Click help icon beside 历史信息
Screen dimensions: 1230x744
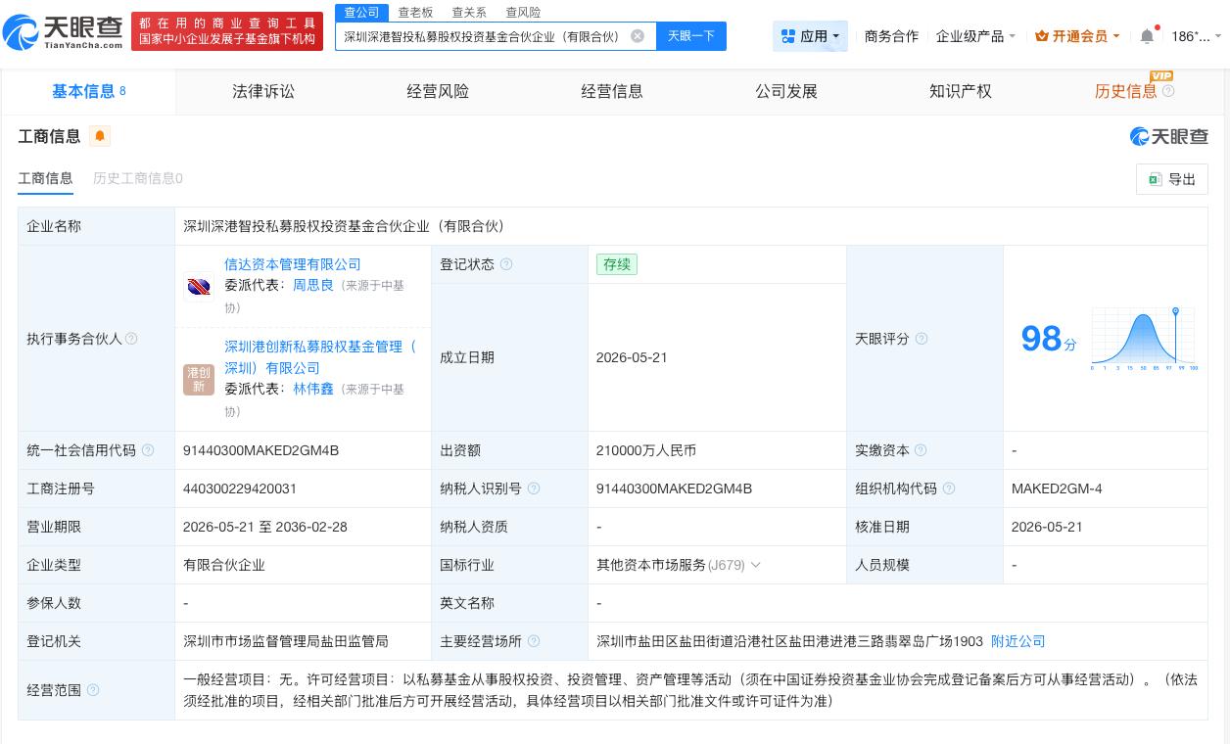(x=1168, y=91)
